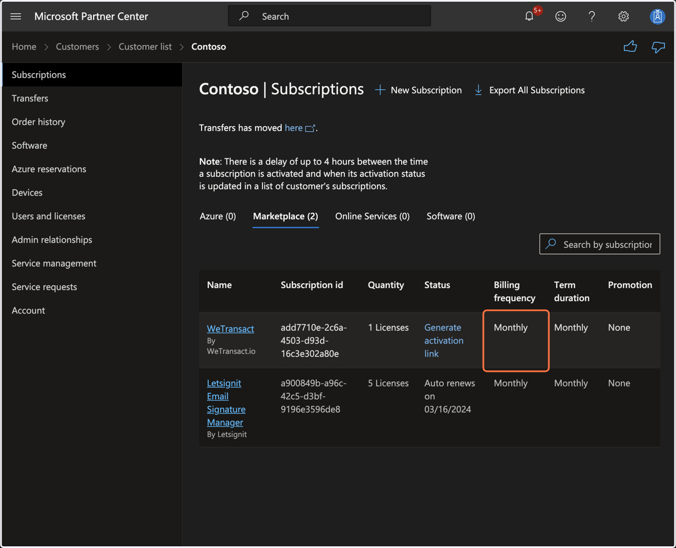Open Transfers in the sidebar
This screenshot has height=548, width=676.
92,98
